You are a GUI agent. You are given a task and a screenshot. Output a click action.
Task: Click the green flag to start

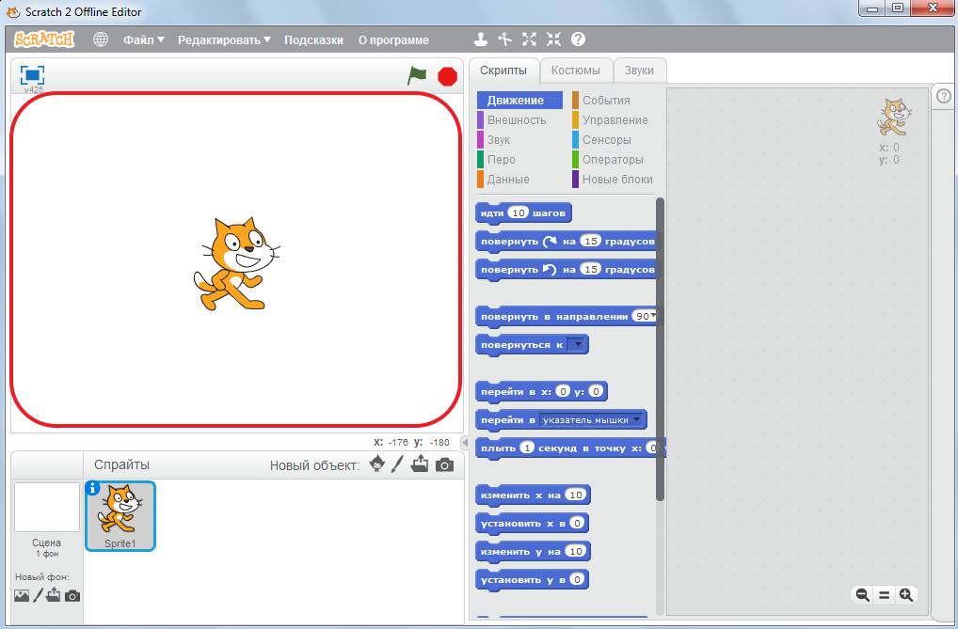tap(417, 76)
